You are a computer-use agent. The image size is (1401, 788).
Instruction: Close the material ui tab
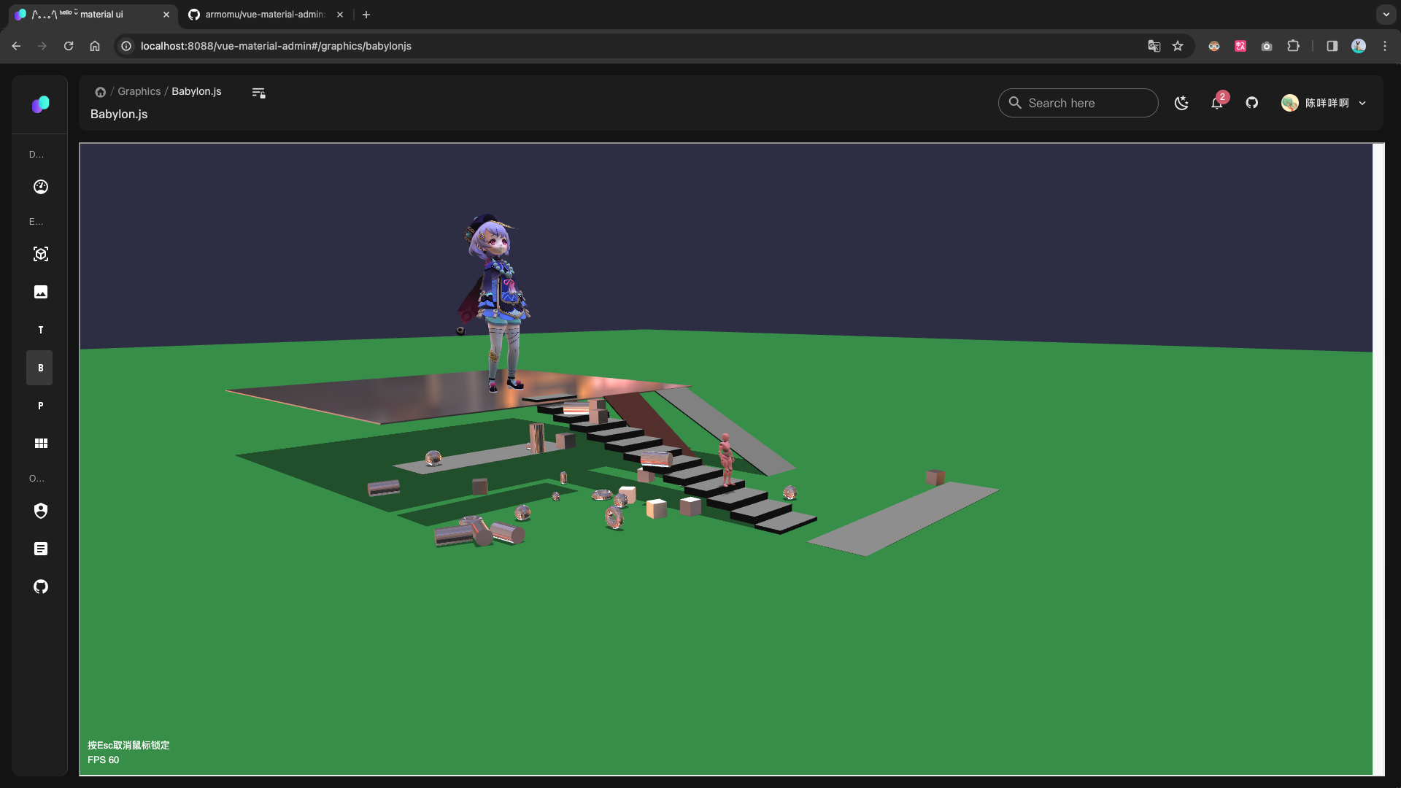point(166,15)
